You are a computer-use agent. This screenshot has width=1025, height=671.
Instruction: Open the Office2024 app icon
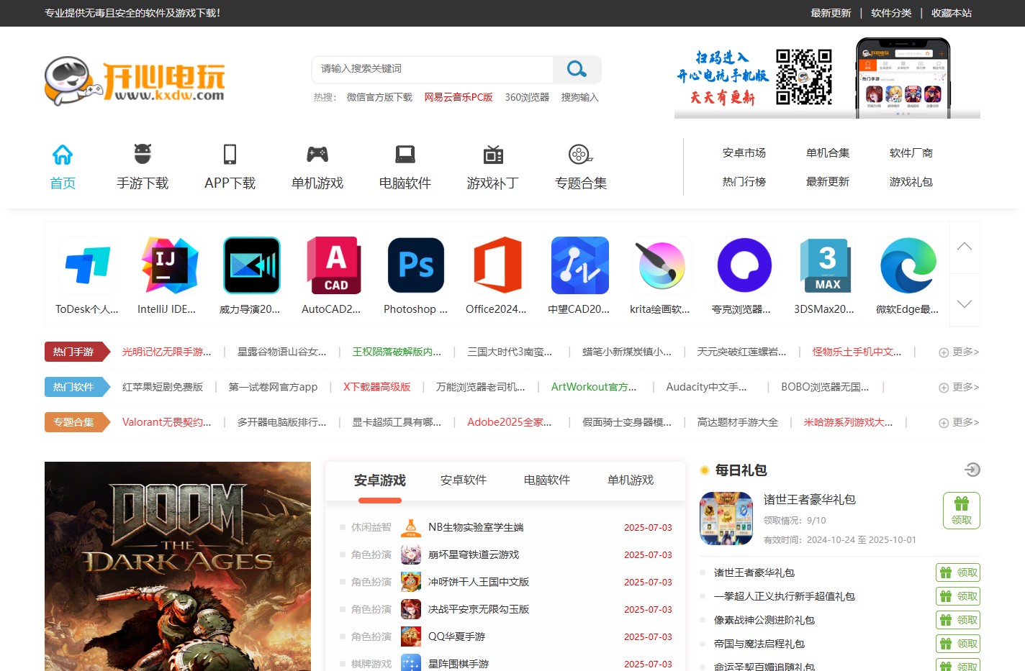pos(497,265)
